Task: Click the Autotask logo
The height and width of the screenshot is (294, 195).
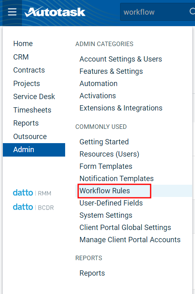Action: click(55, 12)
